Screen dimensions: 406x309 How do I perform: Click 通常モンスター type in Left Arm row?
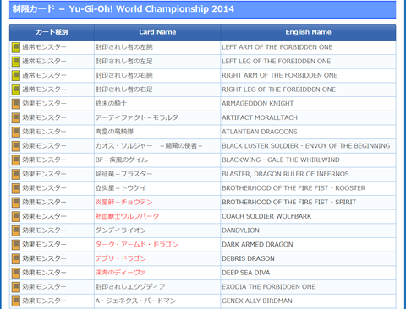44,47
